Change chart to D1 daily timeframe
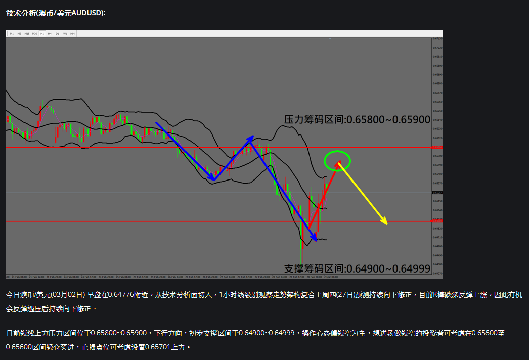 57,34
